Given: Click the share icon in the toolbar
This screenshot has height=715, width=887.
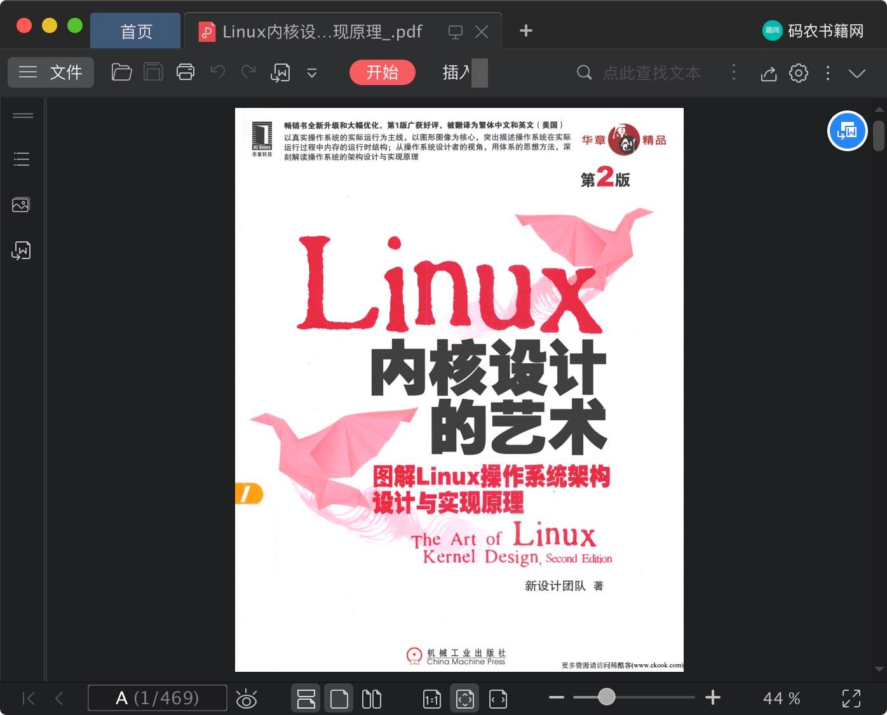Looking at the screenshot, I should pos(769,74).
